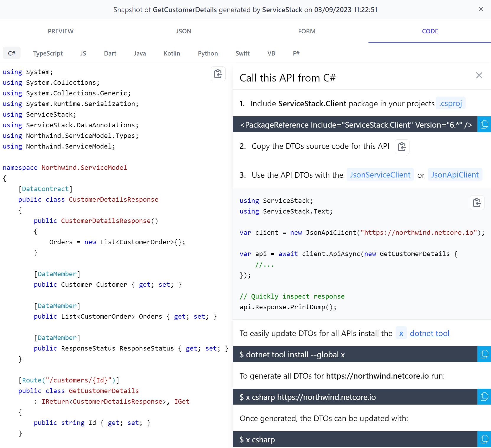This screenshot has height=448, width=491.
Task: Open the JsonApiClient link
Action: coord(455,175)
